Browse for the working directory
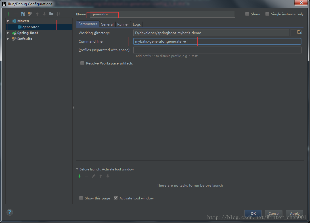 click(x=294, y=33)
